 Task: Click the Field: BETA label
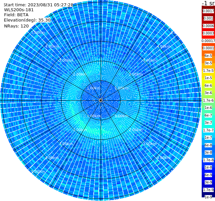(16, 15)
